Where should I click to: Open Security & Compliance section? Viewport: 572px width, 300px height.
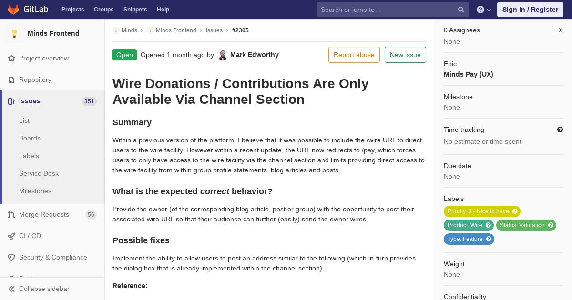point(52,257)
